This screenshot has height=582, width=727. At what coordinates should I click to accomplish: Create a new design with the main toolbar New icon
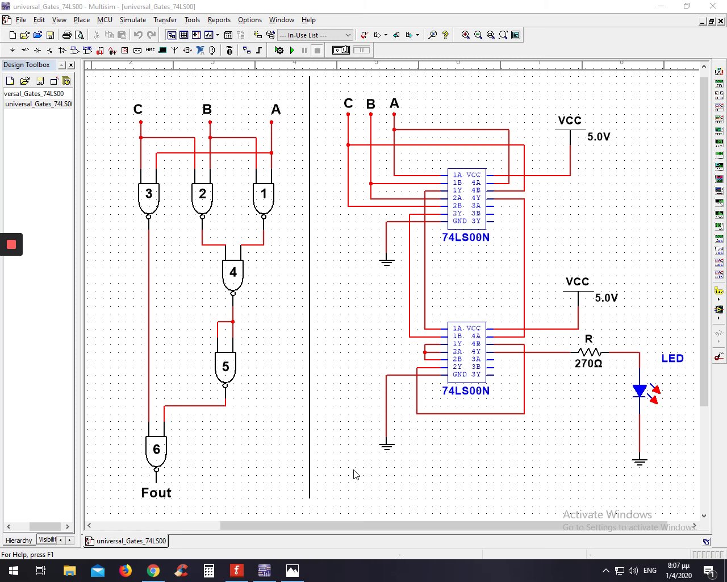click(x=12, y=35)
